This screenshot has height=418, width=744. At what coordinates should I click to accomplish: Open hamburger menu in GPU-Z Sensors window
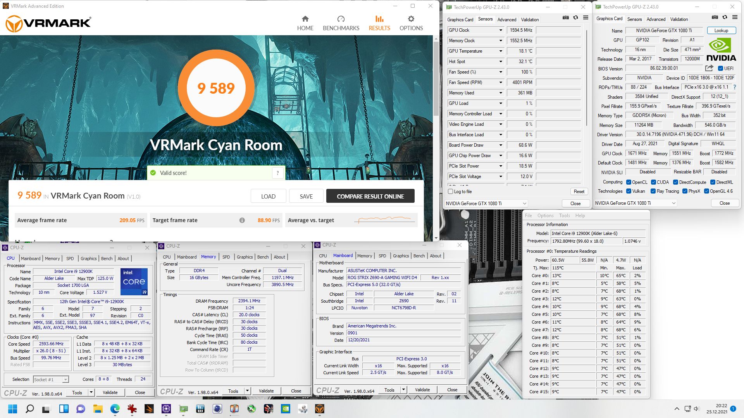point(586,18)
